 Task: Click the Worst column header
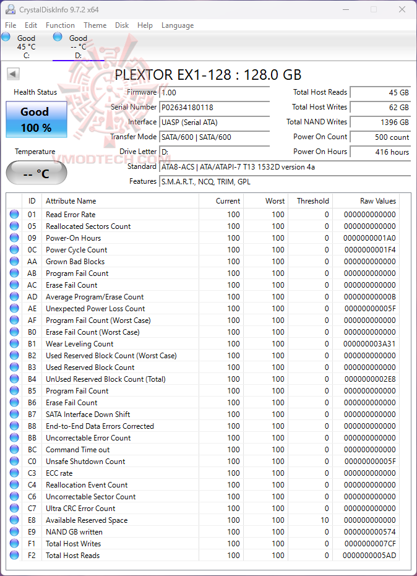265,201
